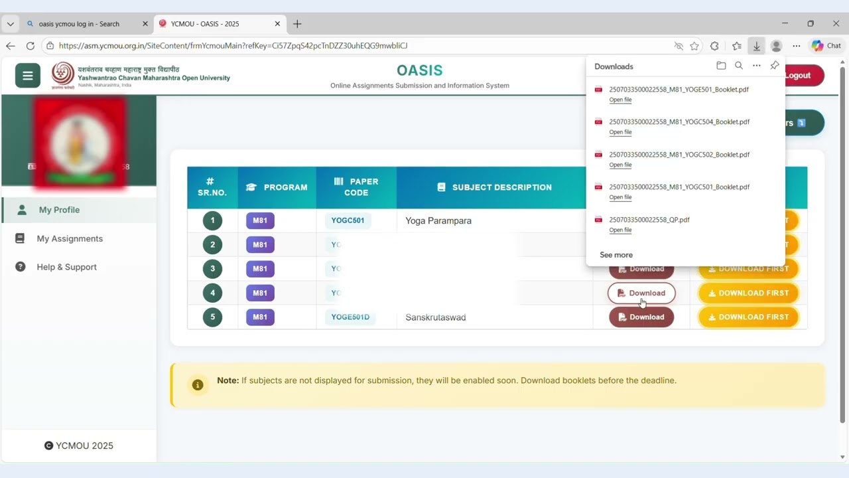Click Download button in row 4
This screenshot has width=849, height=478.
point(641,293)
